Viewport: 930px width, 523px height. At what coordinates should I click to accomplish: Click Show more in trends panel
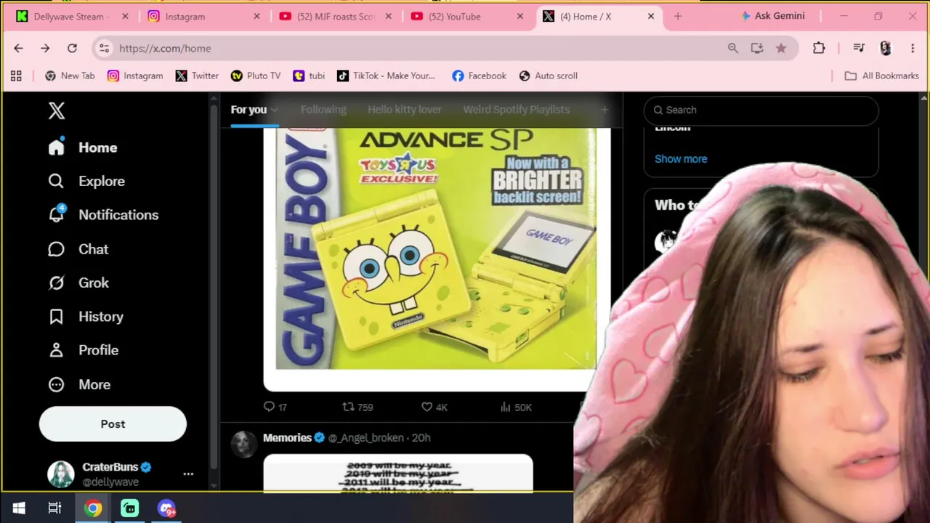[x=681, y=159]
